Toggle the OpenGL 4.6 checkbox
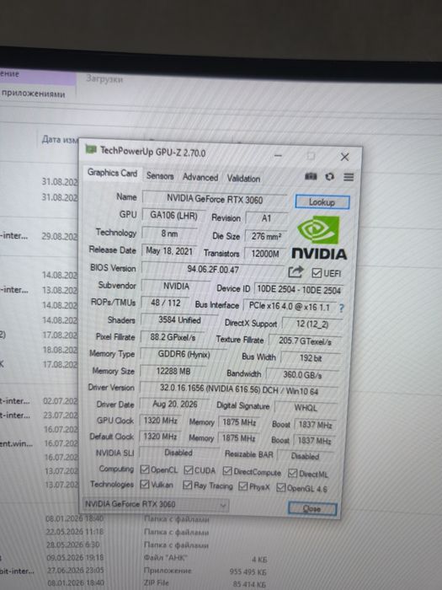Viewport: 442px width, 590px height. [280, 487]
